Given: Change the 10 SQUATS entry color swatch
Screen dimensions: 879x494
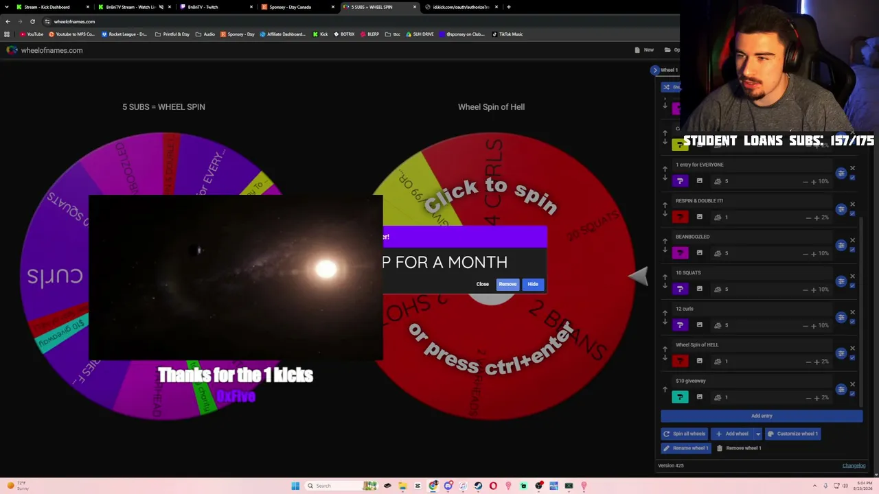Looking at the screenshot, I should [x=680, y=289].
